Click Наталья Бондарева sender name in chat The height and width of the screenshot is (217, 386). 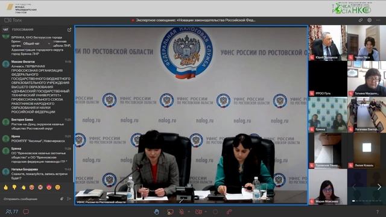(x=25, y=169)
